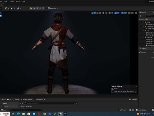Open the Trace dropdown in status bar
Screen dimensions: 154x116
click(x=124, y=110)
